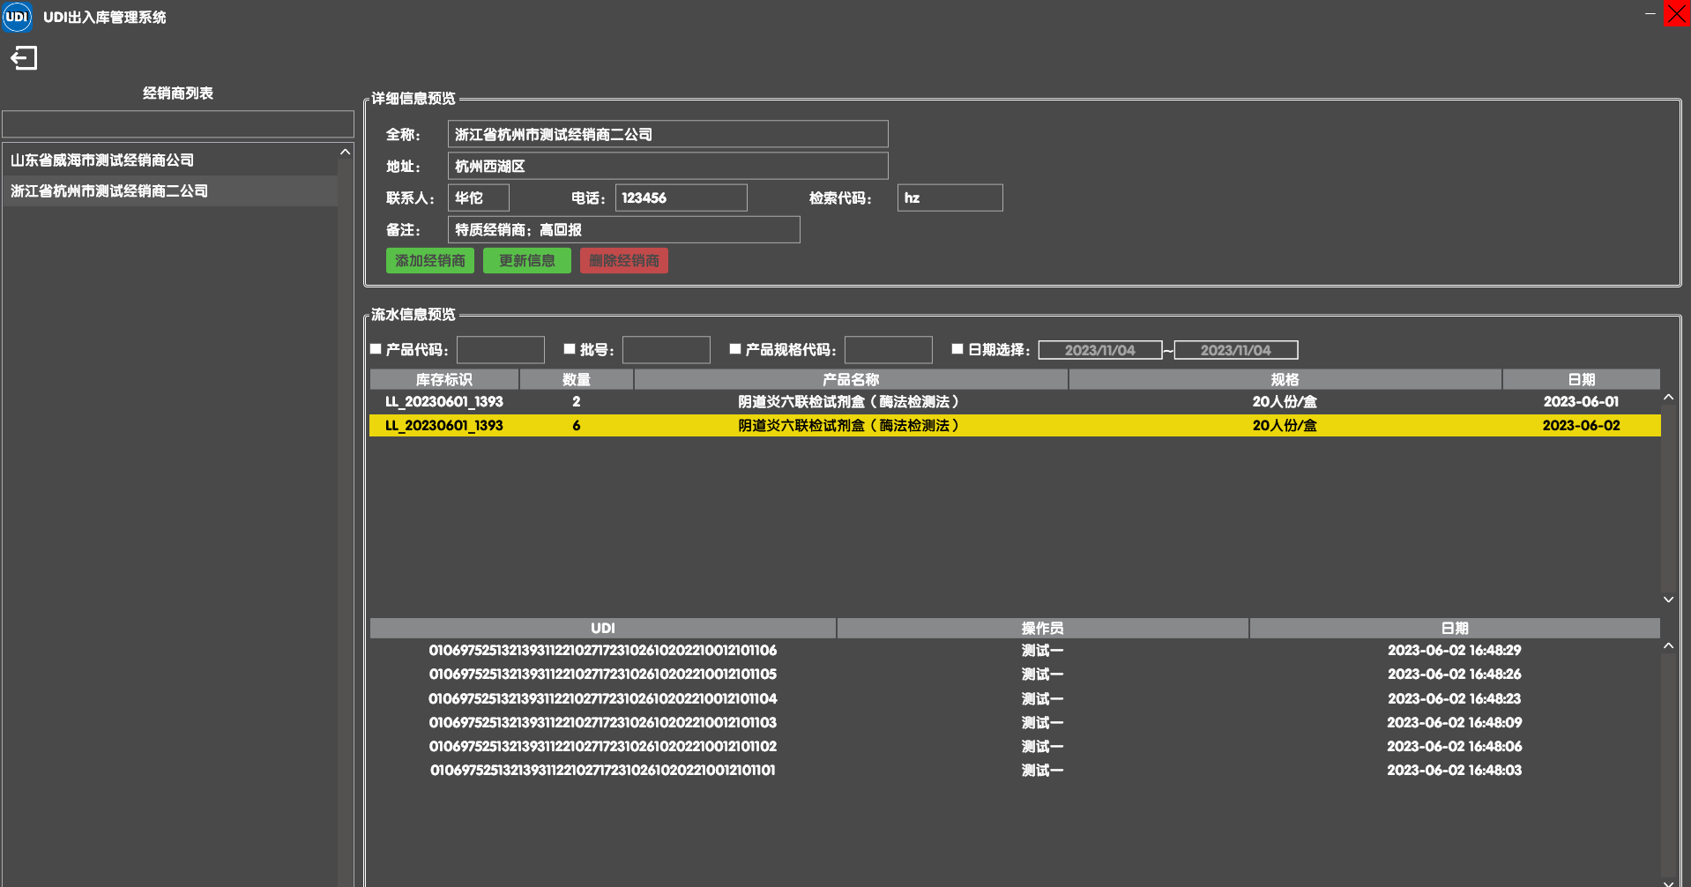Click the dealer list search box
This screenshot has height=887, width=1691.
[x=178, y=123]
